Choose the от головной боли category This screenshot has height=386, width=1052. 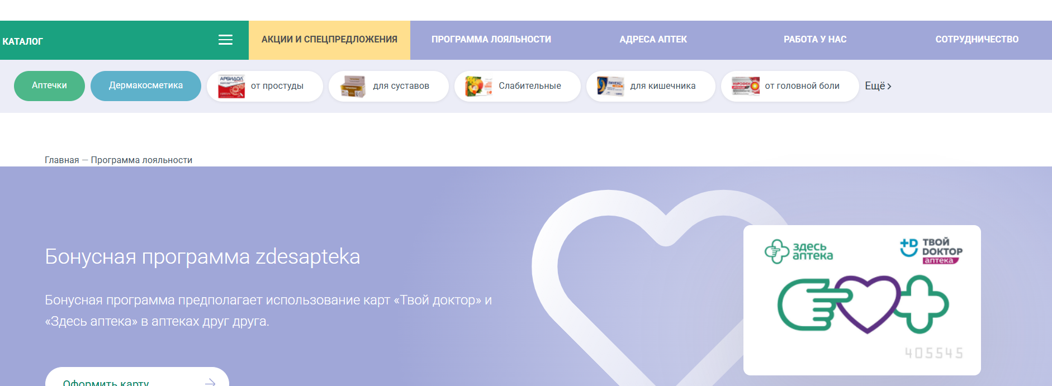point(790,86)
